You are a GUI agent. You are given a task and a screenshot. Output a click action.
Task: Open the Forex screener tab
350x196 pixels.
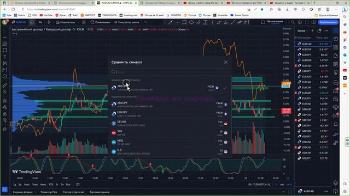[23, 192]
